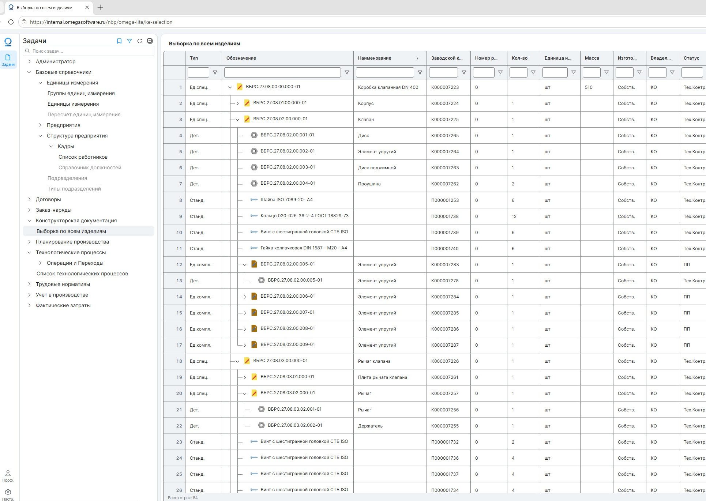Click the browser address bar URL

101,22
